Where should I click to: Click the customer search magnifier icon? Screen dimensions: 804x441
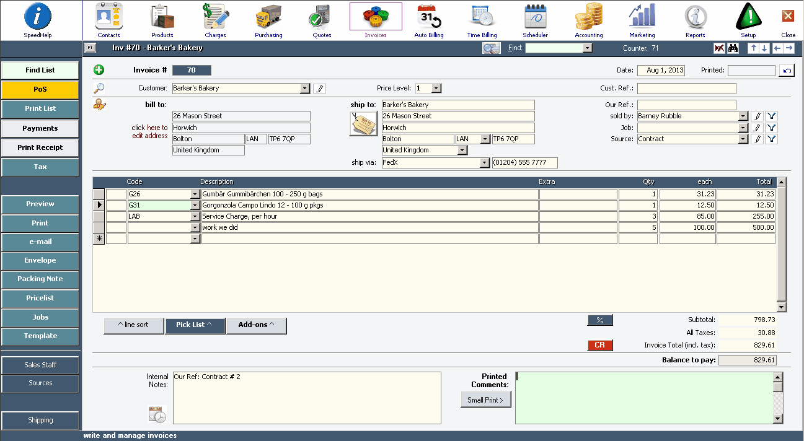(x=99, y=89)
